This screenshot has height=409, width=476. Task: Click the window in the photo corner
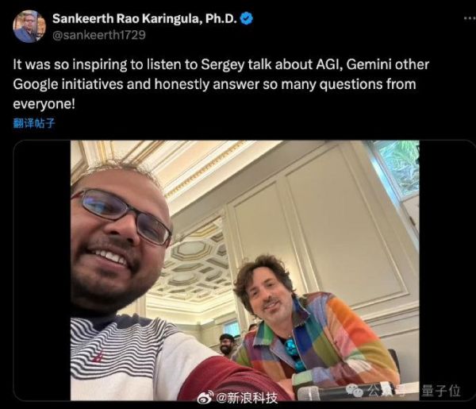coord(397,170)
